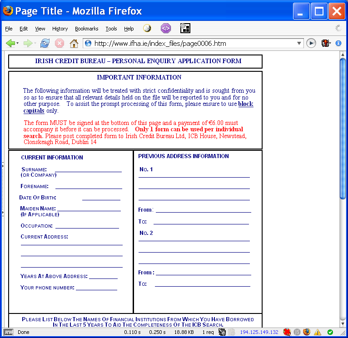Click the Your Phone Number blank line

pyautogui.click(x=96, y=290)
